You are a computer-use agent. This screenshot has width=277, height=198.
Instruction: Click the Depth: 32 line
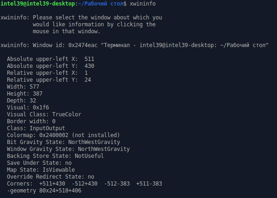[x=21, y=101]
